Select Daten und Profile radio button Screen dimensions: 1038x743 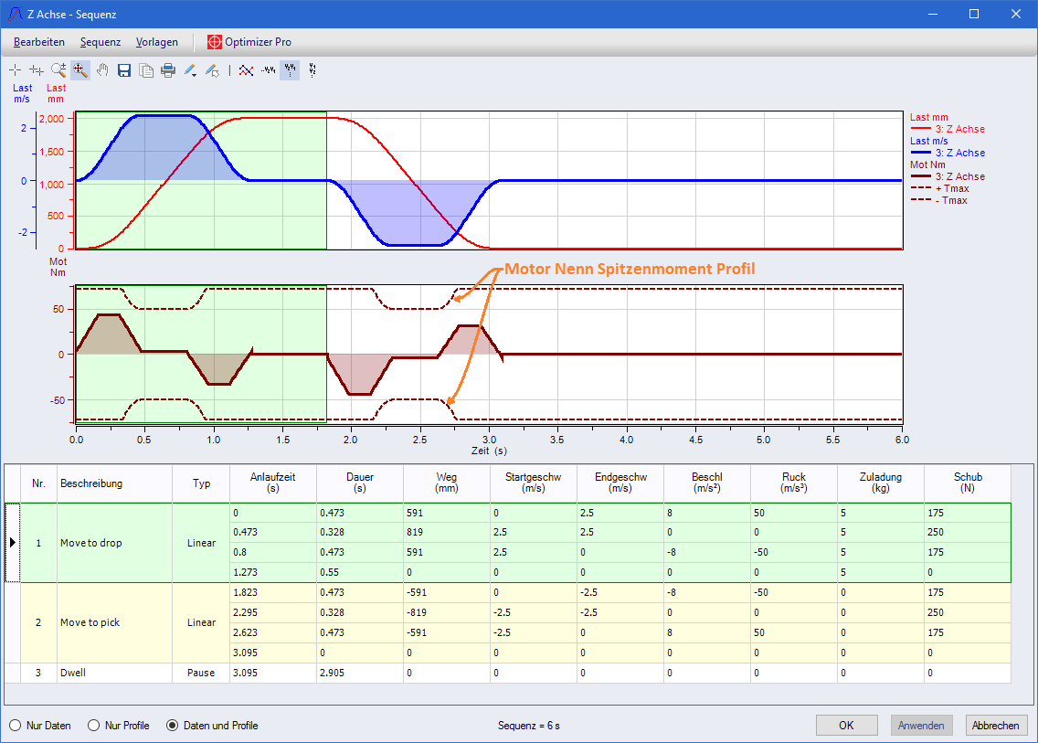click(172, 726)
